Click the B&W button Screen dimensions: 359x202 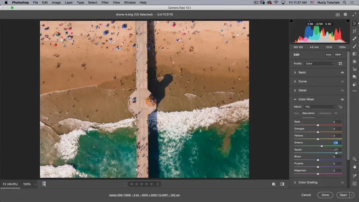[338, 54]
